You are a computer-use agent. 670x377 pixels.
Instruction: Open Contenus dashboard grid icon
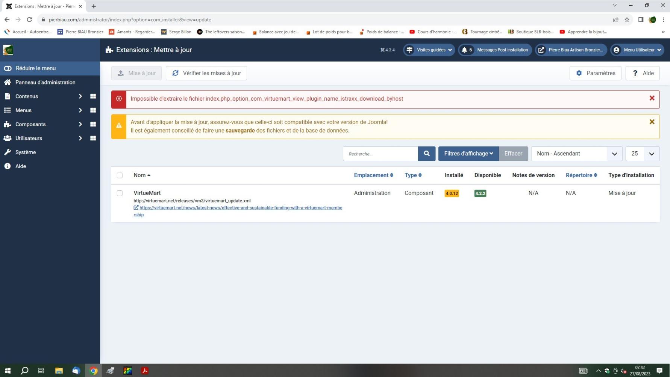pos(93,97)
